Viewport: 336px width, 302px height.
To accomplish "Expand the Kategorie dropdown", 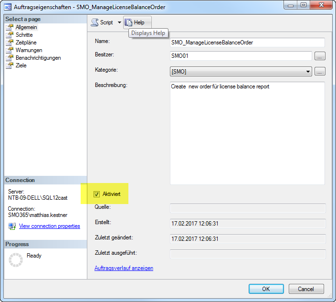I will coord(308,72).
